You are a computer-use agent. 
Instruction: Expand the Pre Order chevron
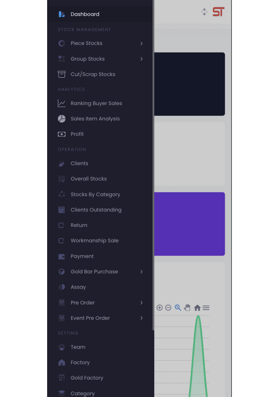[141, 303]
